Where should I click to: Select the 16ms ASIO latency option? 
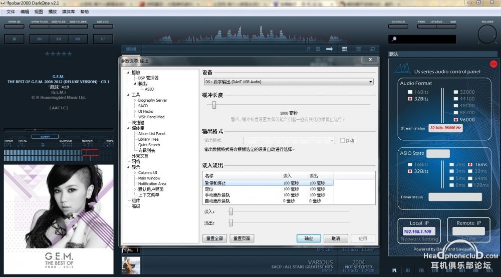(470, 164)
